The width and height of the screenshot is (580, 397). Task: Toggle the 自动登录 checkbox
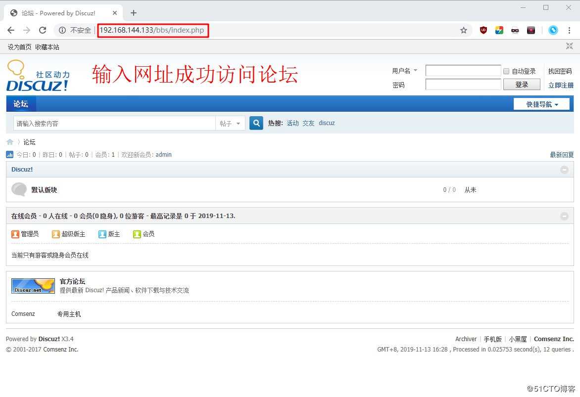point(506,71)
